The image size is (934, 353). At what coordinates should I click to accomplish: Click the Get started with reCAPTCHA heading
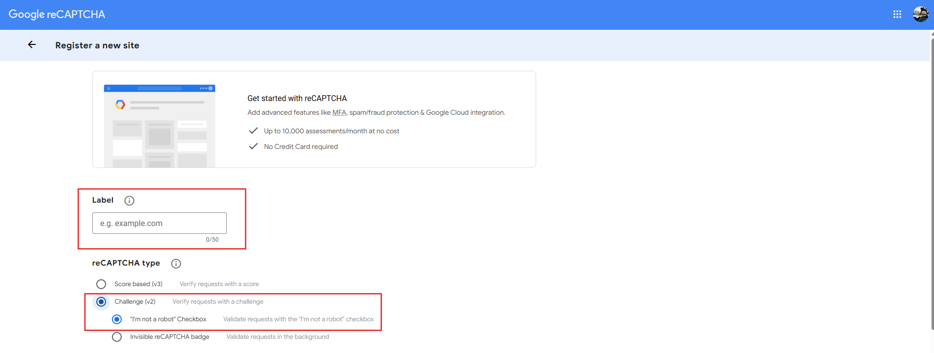297,99
